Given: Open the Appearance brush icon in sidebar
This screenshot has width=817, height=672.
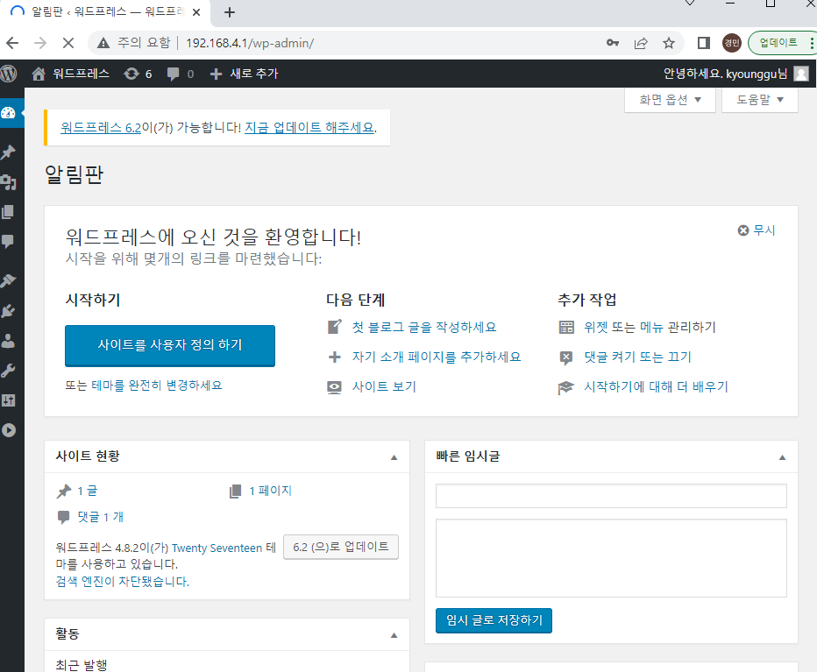Looking at the screenshot, I should 9,280.
